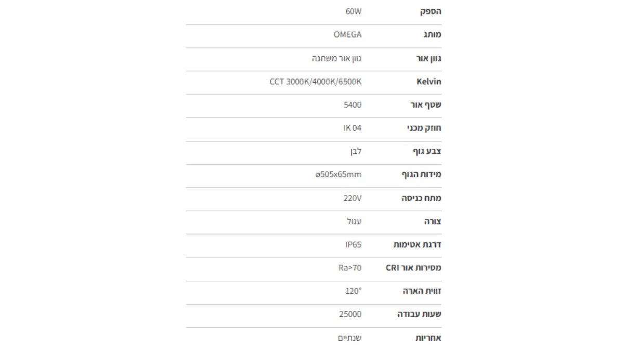Select the OMEGA brand value
The height and width of the screenshot is (351, 624).
[x=347, y=35]
